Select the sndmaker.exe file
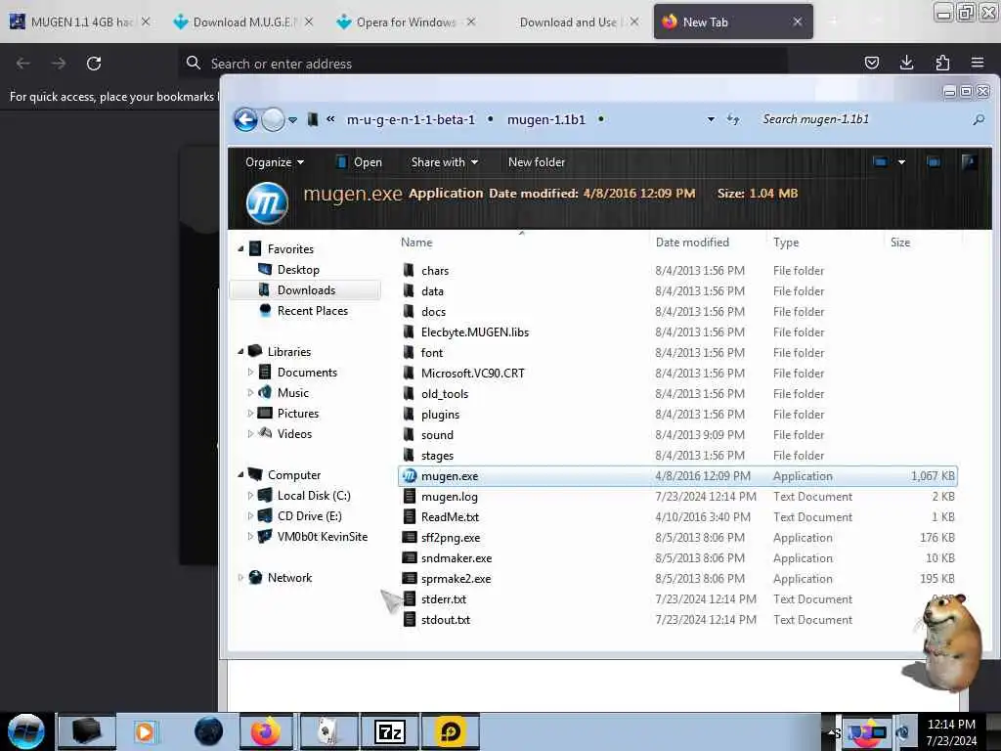Viewport: 1001px width, 751px height. (457, 557)
